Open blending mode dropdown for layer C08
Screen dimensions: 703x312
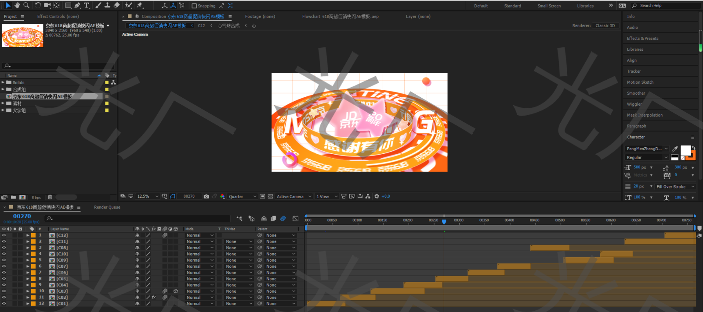click(200, 248)
